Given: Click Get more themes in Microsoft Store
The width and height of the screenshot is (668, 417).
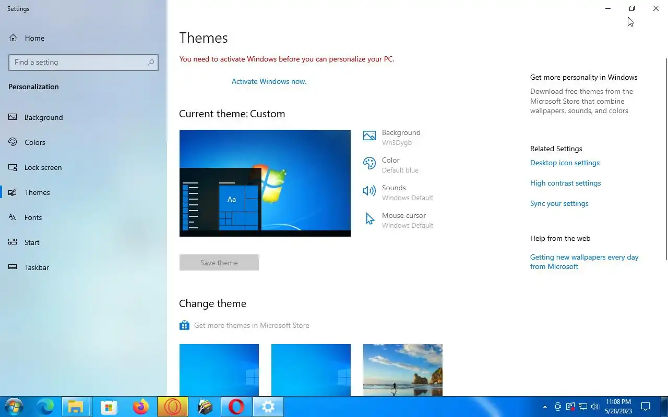Looking at the screenshot, I should click(x=244, y=325).
